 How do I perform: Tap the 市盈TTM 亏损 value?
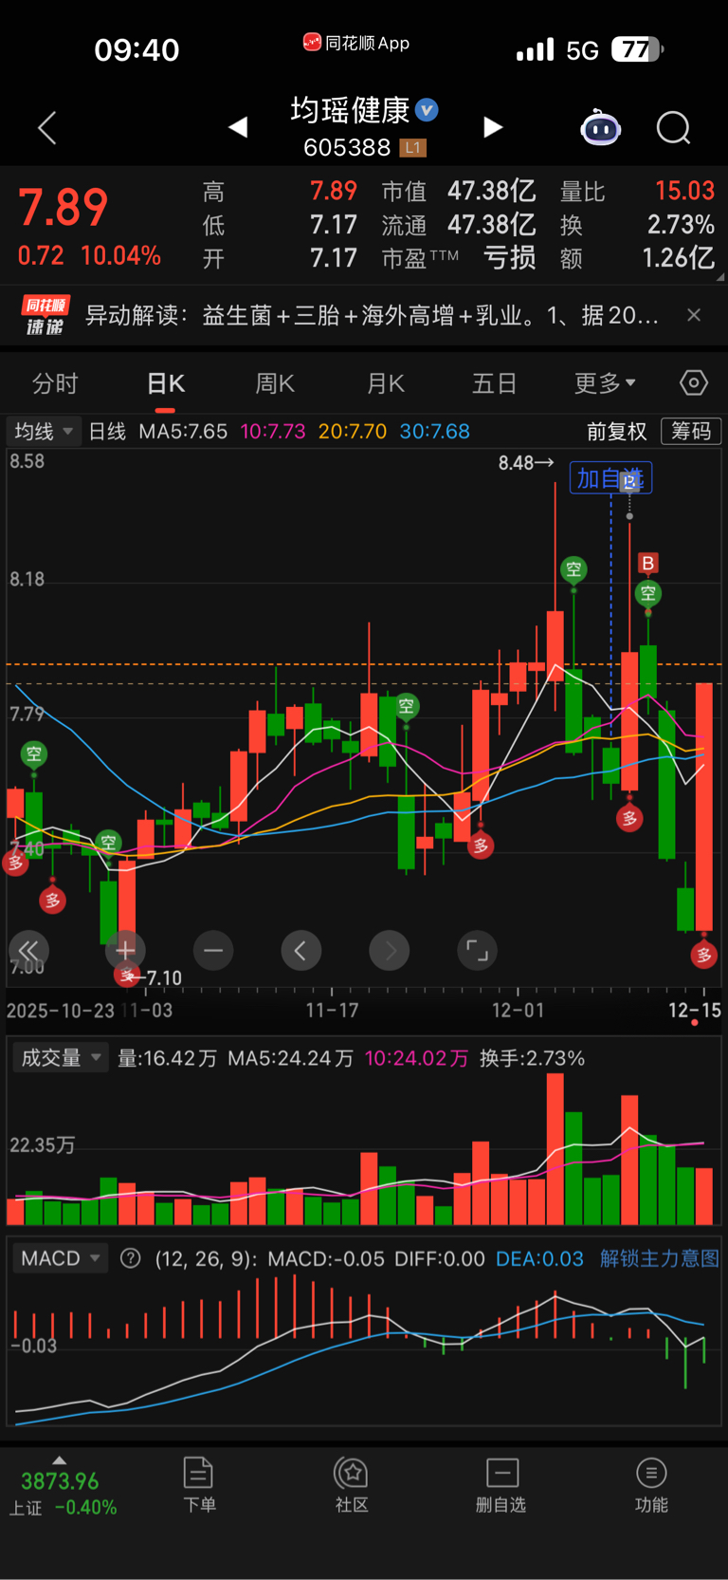coord(509,258)
